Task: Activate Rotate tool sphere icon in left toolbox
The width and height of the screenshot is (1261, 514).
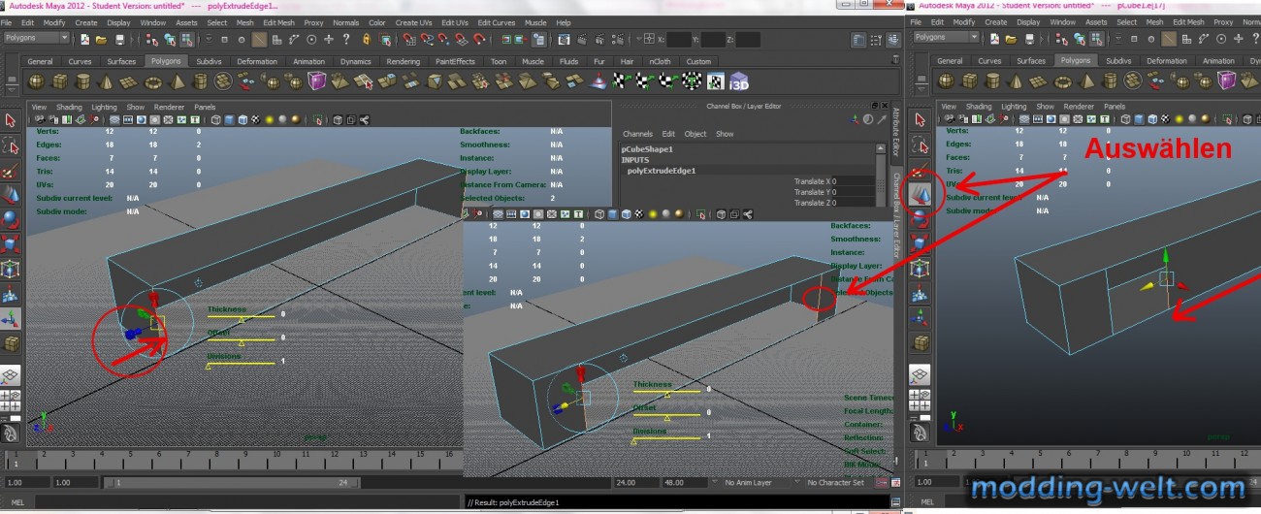Action: coord(11,218)
